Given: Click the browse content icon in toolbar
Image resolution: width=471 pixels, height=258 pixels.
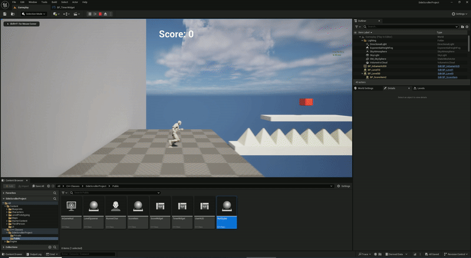Looking at the screenshot, I should [x=12, y=14].
